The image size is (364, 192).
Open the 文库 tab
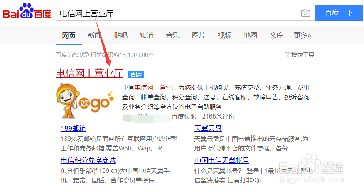(x=276, y=35)
